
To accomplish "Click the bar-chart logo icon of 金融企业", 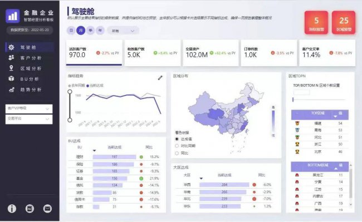I will click(12, 16).
